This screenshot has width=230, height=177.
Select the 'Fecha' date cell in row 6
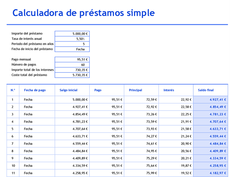(x=37, y=136)
